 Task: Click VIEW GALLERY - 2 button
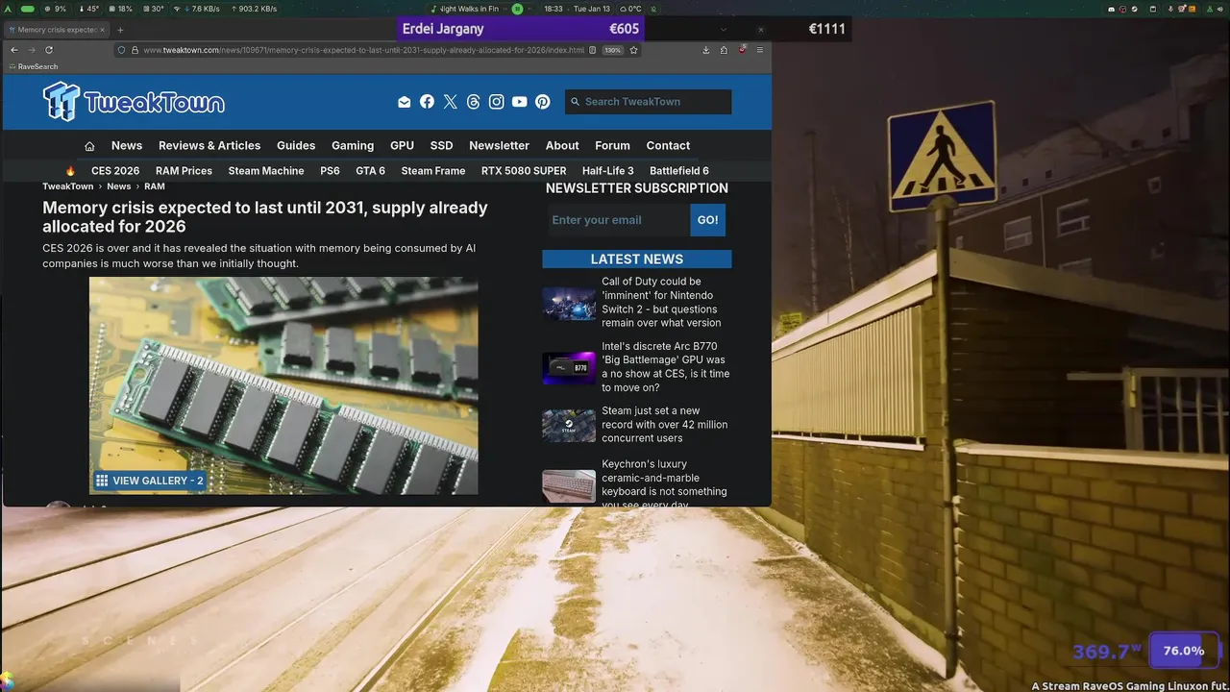point(149,481)
